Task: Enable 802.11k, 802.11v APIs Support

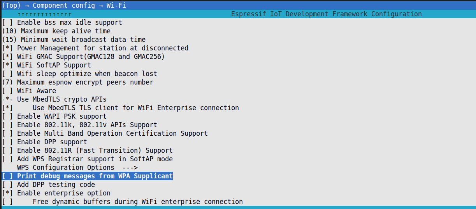Action: 7,125
